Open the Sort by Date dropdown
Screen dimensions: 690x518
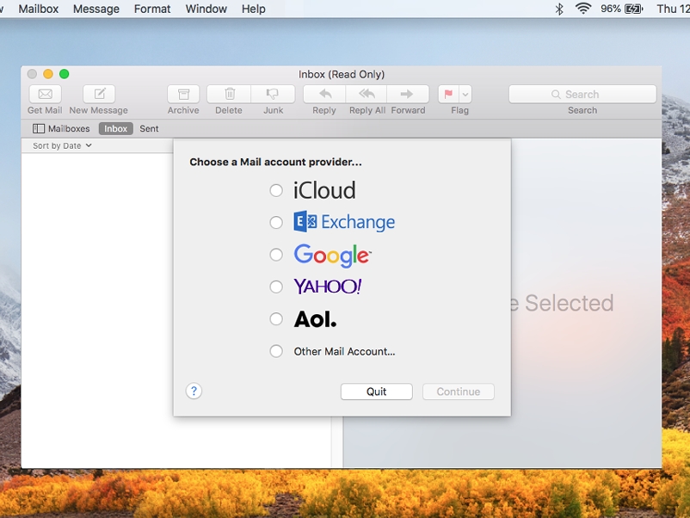pyautogui.click(x=62, y=145)
